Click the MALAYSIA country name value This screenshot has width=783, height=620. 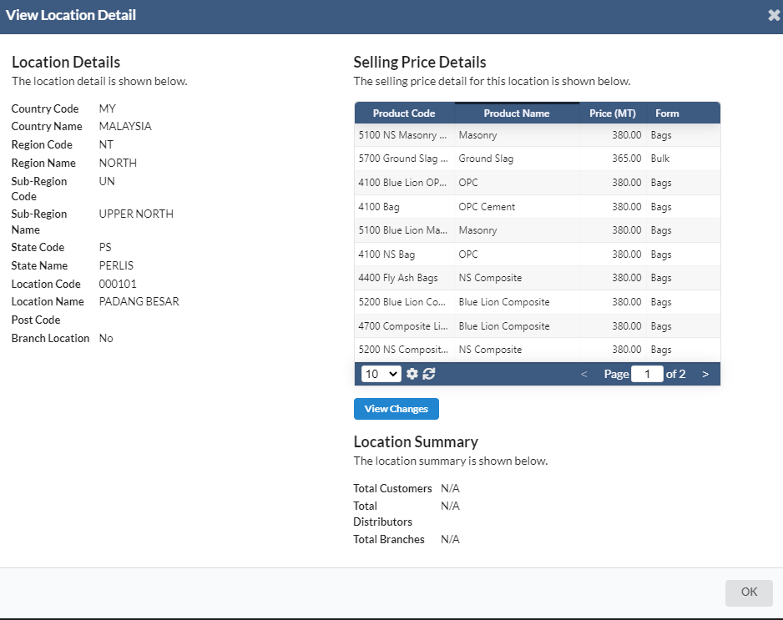point(125,126)
